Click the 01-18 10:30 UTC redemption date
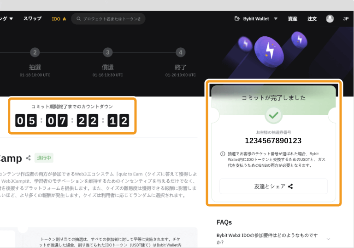Image resolution: width=354 pixels, height=248 pixels. (x=108, y=75)
